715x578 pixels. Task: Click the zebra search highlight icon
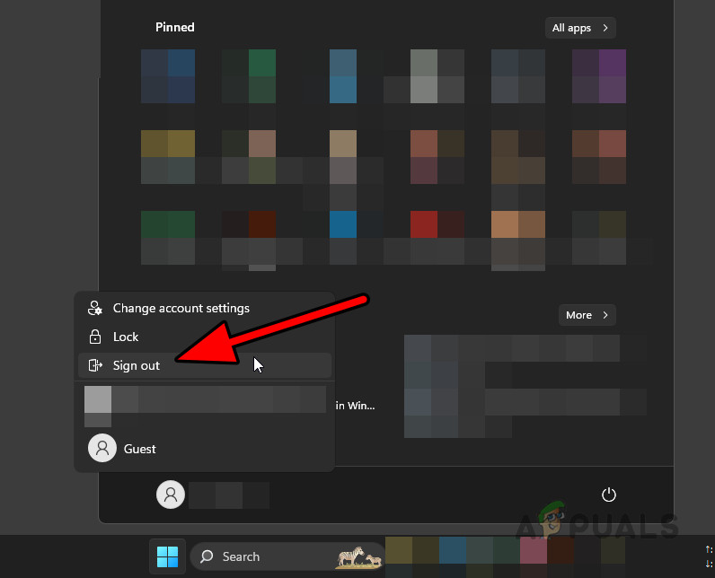[x=359, y=557]
